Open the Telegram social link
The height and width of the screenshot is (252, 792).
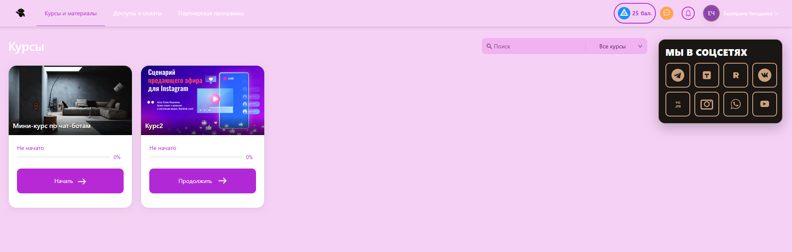[677, 75]
